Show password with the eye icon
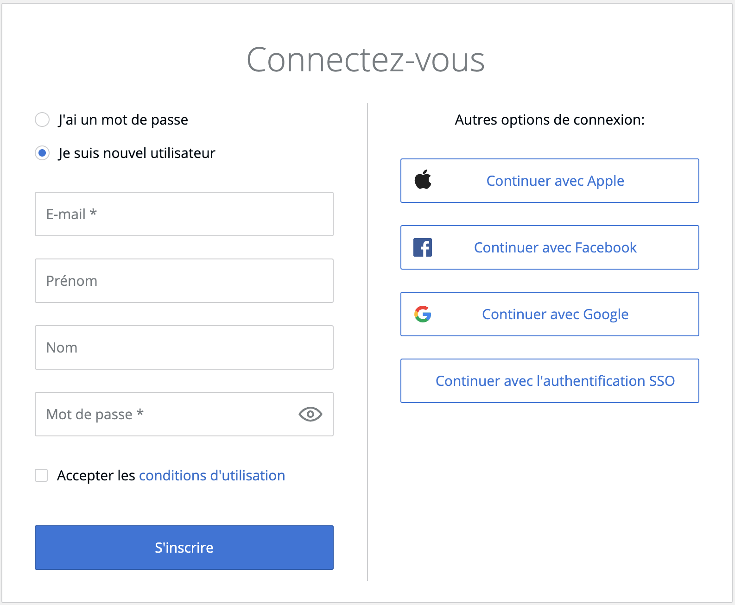Screen dimensions: 735x605 [310, 414]
